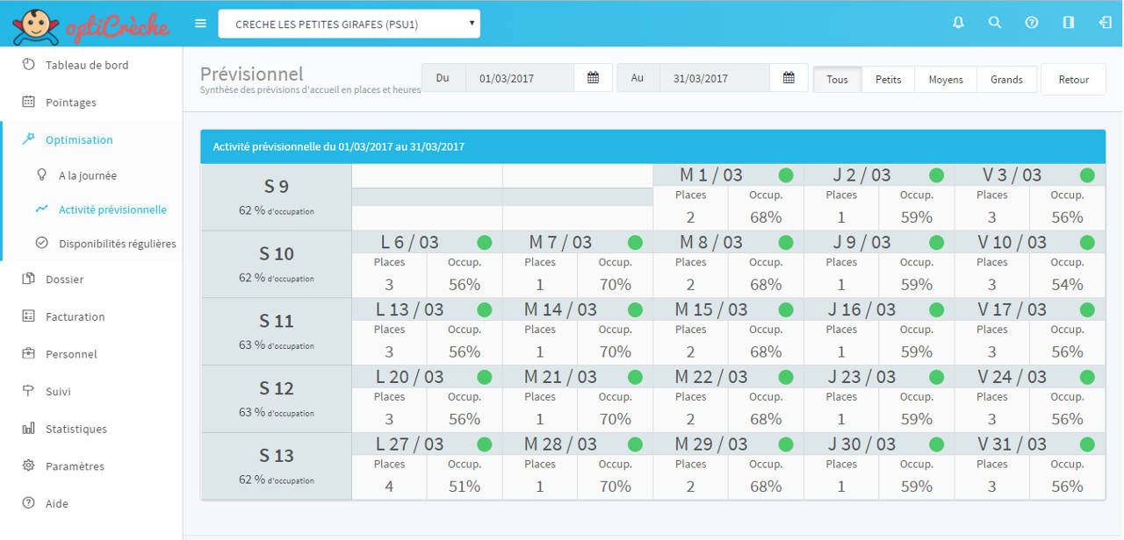
Task: Edit the Du start date field
Action: [520, 78]
